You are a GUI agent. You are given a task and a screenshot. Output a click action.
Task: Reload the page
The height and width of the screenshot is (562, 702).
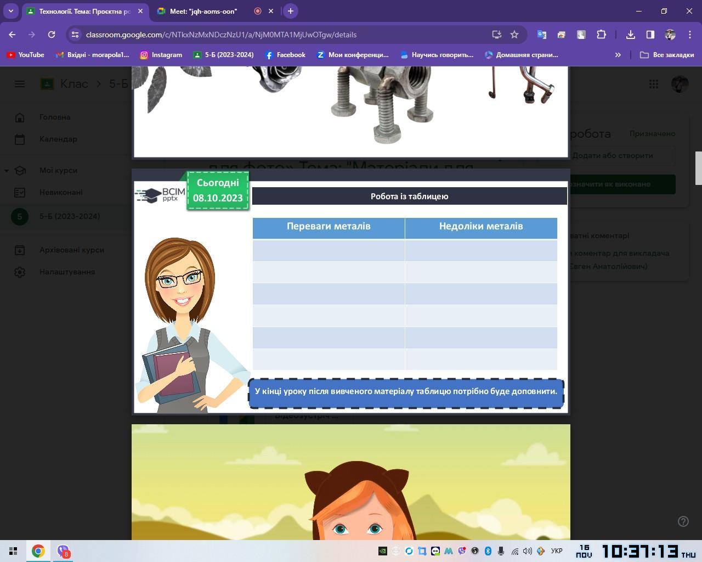(52, 35)
